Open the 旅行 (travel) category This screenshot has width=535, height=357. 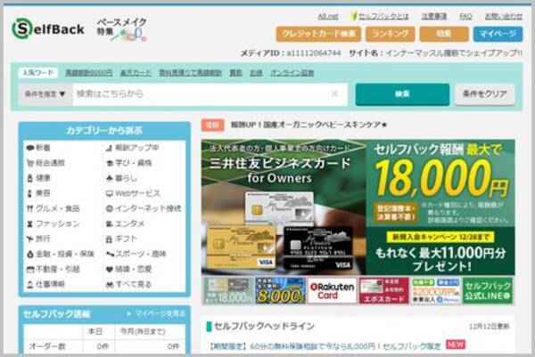[x=43, y=239]
